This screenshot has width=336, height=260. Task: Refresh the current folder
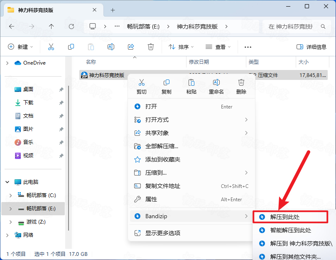tap(71, 26)
